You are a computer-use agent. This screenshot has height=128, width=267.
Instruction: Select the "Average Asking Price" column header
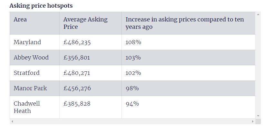click(x=85, y=23)
